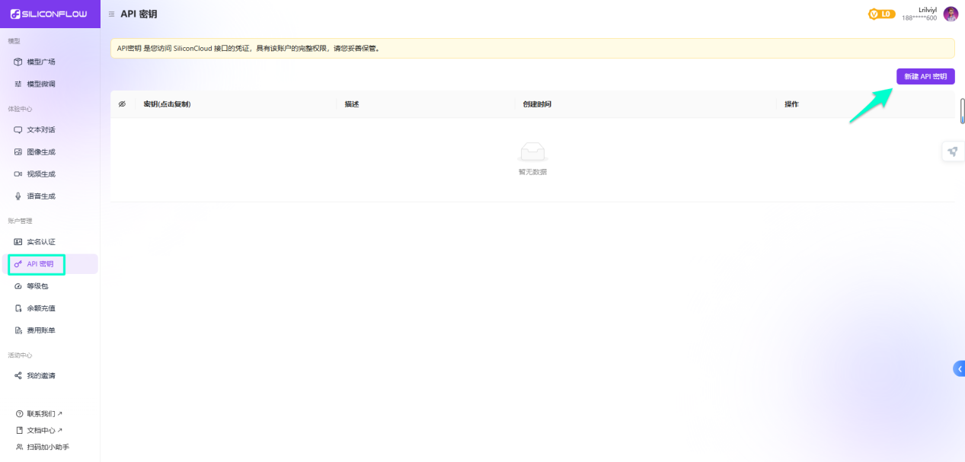Toggle key visibility eye icon in table header

(x=122, y=104)
